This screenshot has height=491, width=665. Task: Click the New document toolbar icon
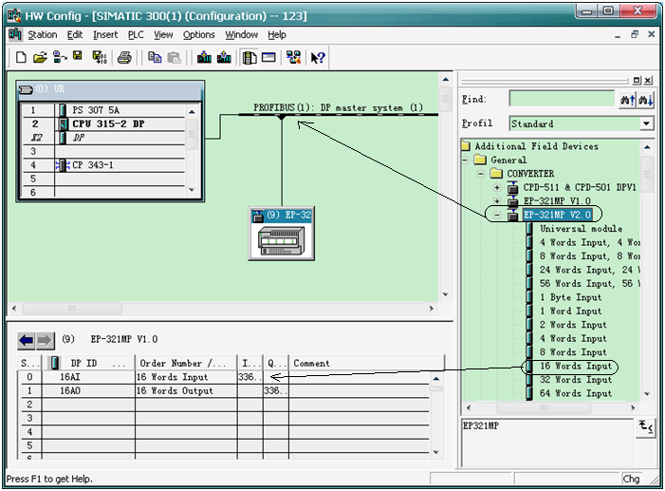tap(21, 58)
